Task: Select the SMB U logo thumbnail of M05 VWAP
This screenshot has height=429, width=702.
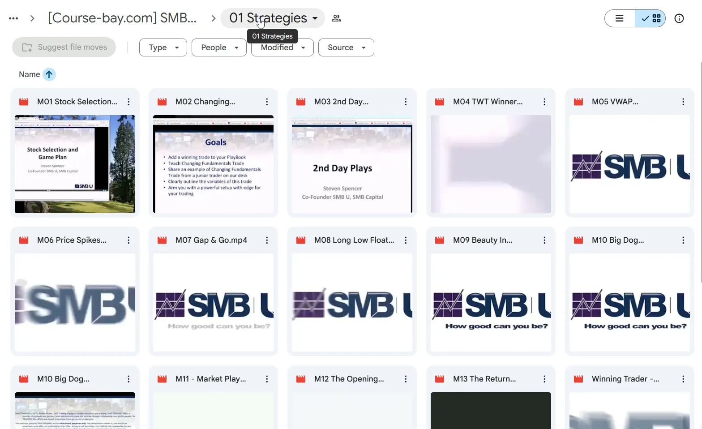Action: click(629, 164)
